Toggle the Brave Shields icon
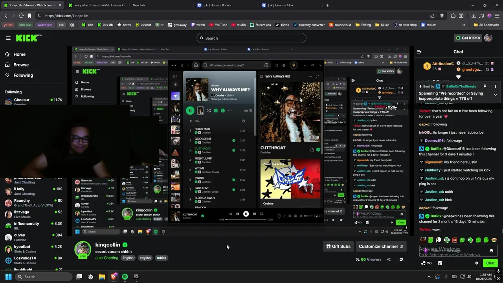The image size is (503, 283). pos(442,16)
